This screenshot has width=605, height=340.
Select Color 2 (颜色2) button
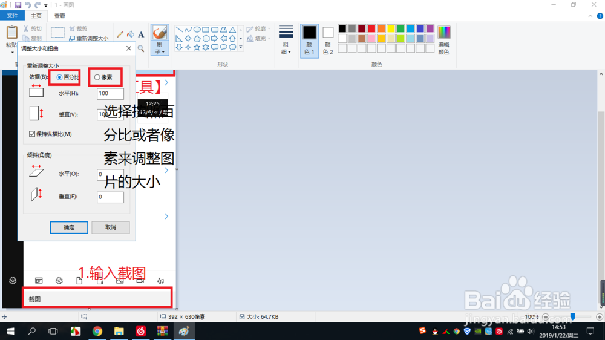[328, 40]
